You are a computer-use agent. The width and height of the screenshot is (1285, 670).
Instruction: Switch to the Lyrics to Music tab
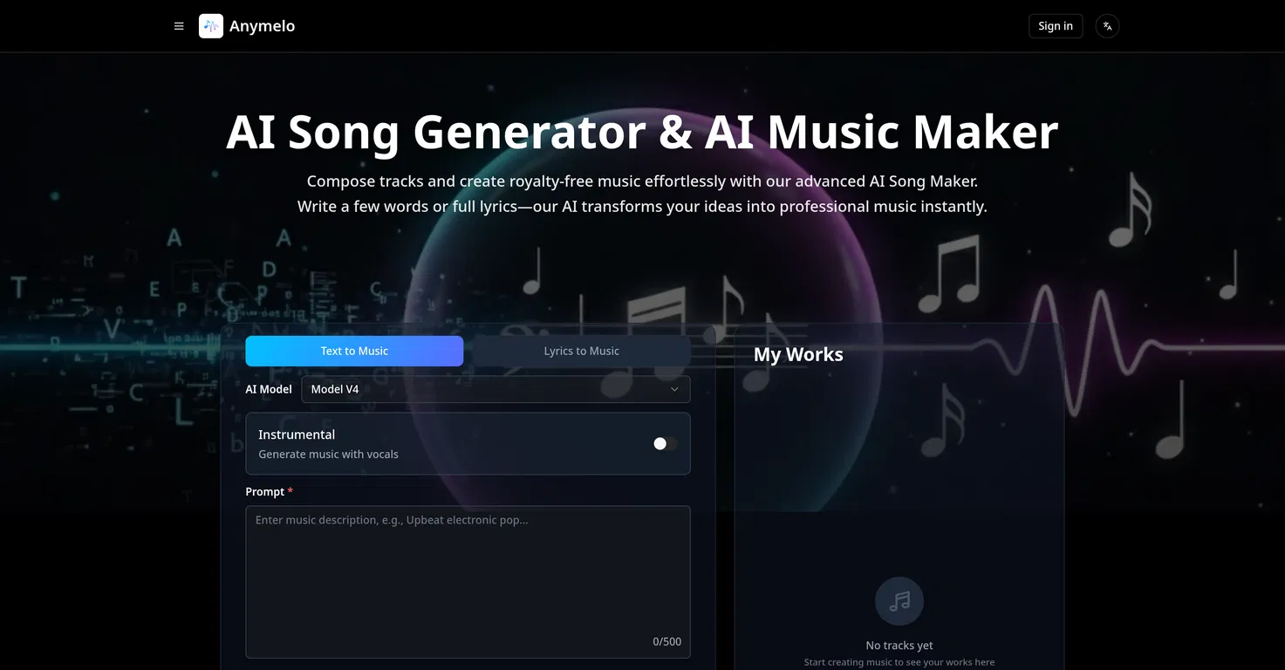click(581, 351)
